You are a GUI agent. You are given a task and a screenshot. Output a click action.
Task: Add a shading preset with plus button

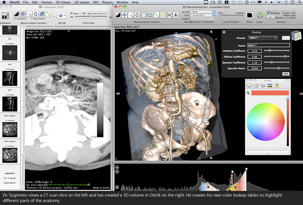click(284, 38)
